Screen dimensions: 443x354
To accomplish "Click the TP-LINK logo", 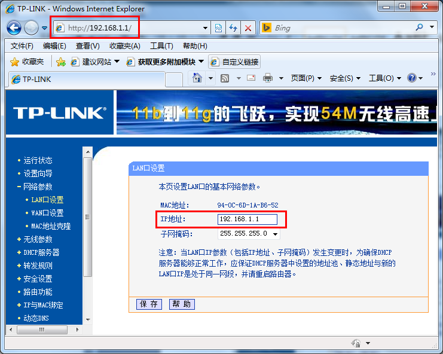I will point(60,113).
